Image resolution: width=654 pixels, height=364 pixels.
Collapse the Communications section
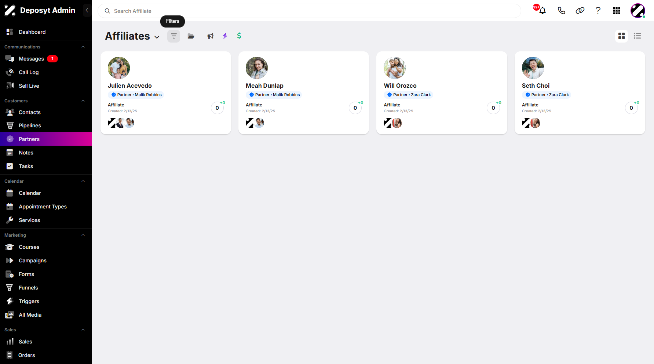point(83,47)
